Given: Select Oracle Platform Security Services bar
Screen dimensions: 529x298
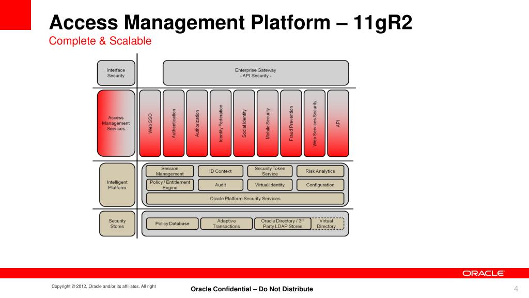Looking at the screenshot, I should point(245,199).
